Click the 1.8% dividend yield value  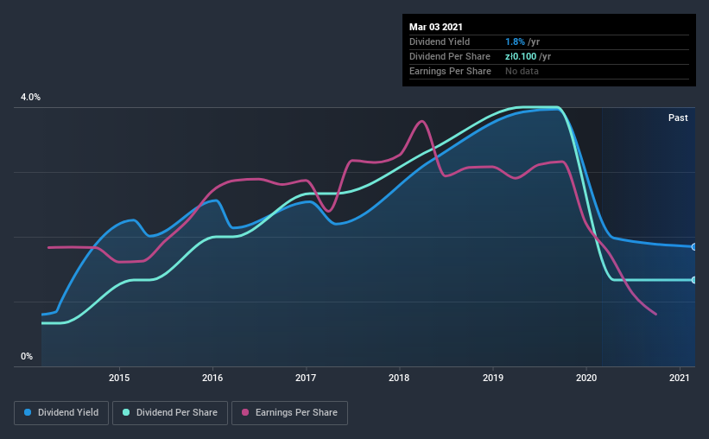point(515,41)
